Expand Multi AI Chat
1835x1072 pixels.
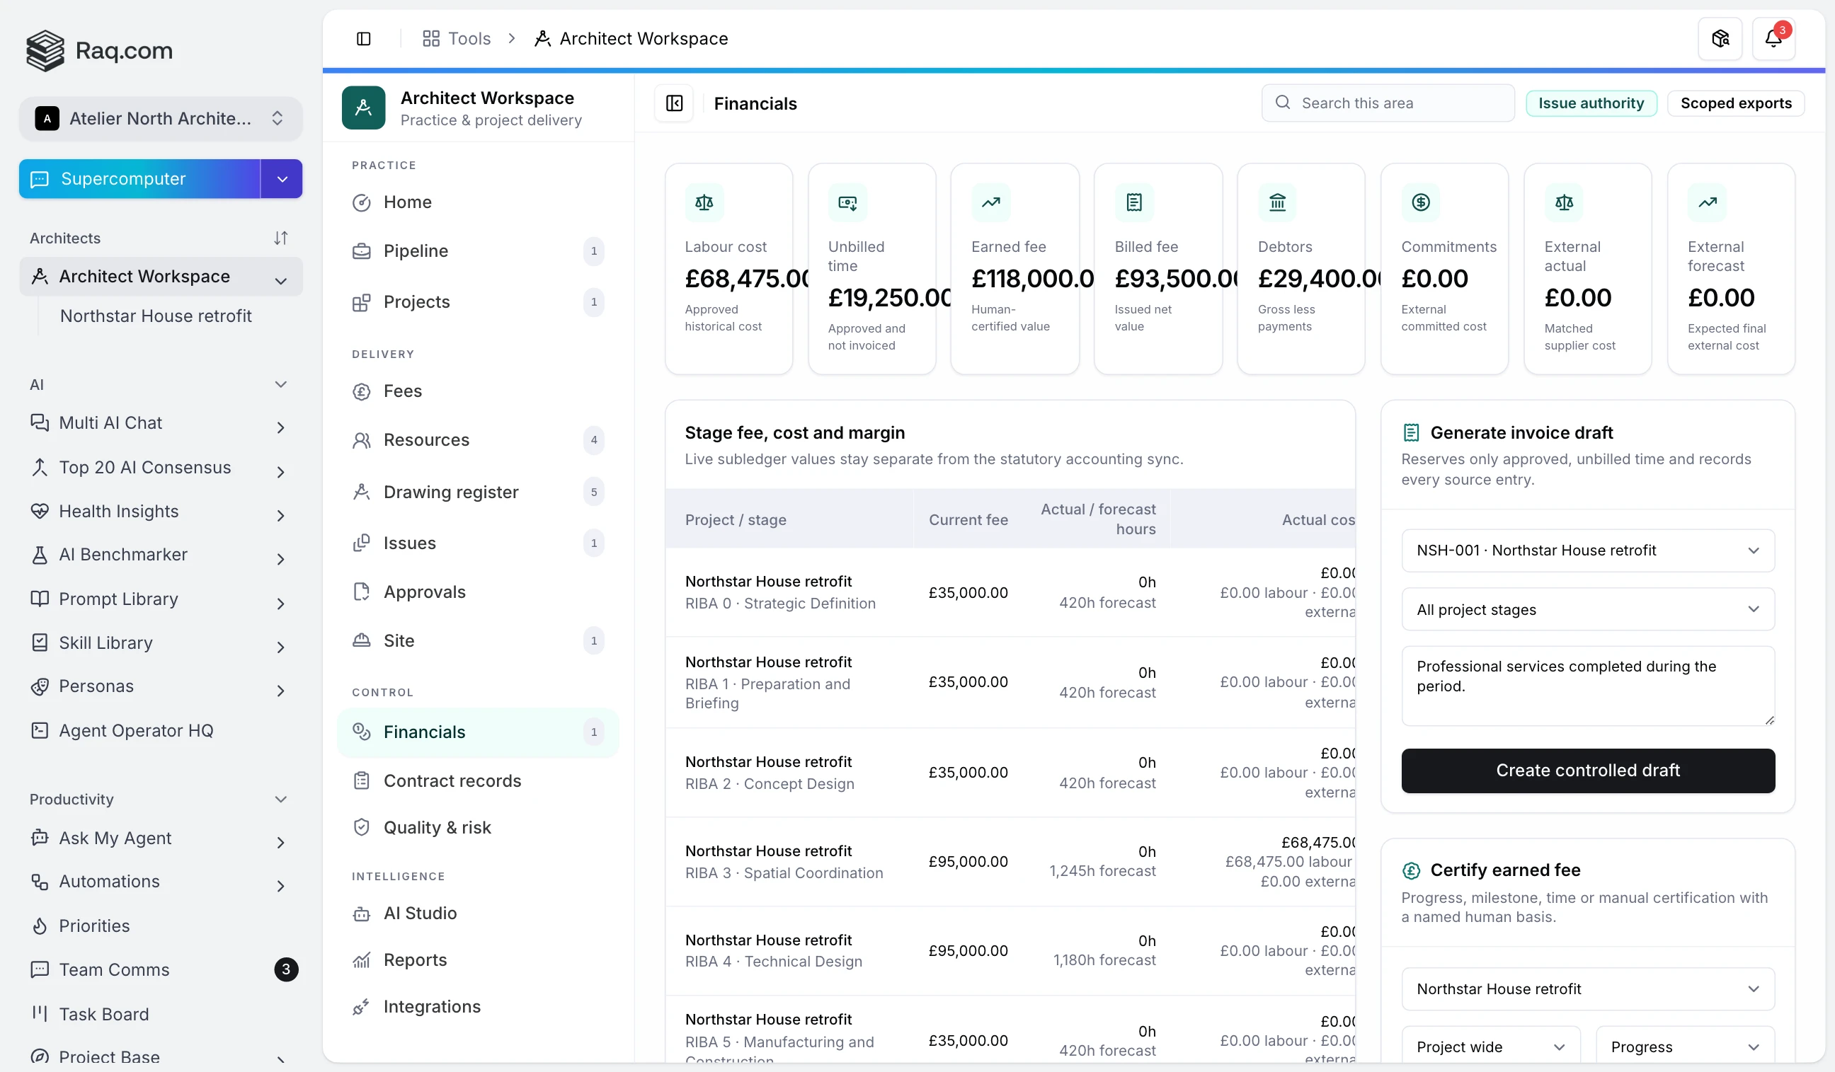pyautogui.click(x=281, y=427)
